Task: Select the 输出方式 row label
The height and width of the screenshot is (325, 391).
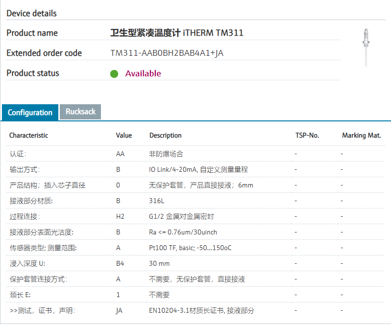Action: [x=24, y=169]
